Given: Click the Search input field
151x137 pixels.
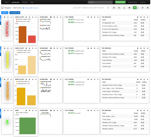Looking at the screenshot, I should tap(100, 2).
